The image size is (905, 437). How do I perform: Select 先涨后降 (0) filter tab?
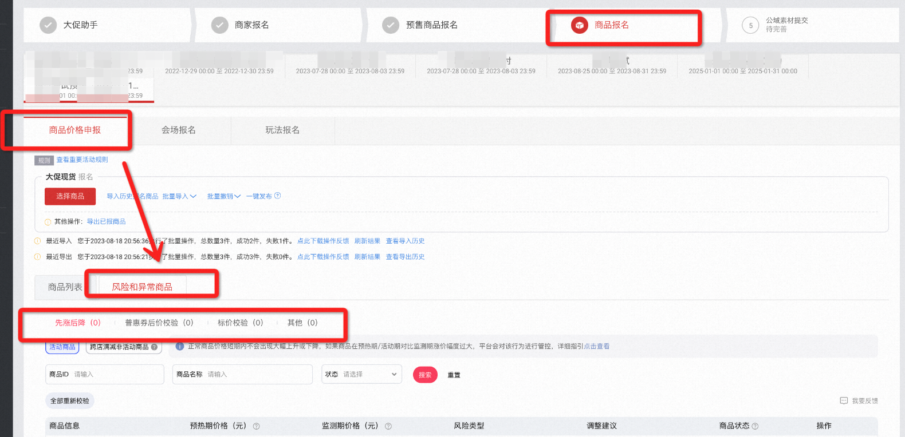(x=78, y=323)
